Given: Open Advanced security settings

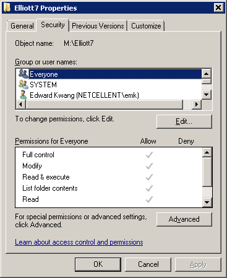Looking at the screenshot, I should click(x=184, y=219).
